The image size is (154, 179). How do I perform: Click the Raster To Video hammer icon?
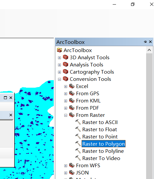point(78,158)
